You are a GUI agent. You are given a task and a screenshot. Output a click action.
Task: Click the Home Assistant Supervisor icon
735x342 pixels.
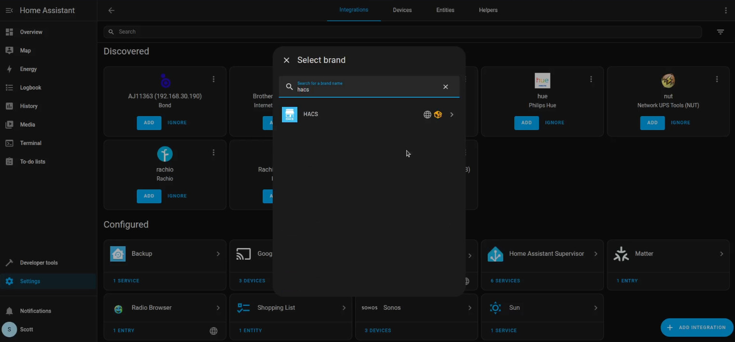pos(495,254)
